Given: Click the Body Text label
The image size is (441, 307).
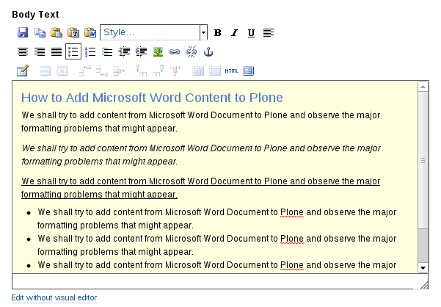Looking at the screenshot, I should click(x=35, y=15).
